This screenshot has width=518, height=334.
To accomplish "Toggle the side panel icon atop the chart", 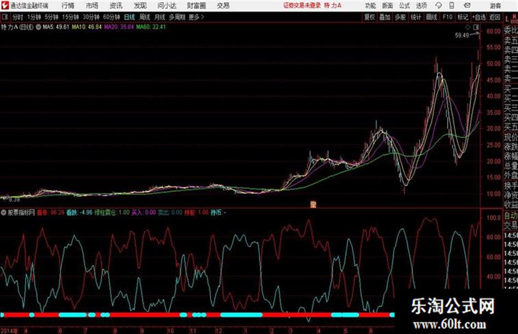I will [476, 27].
